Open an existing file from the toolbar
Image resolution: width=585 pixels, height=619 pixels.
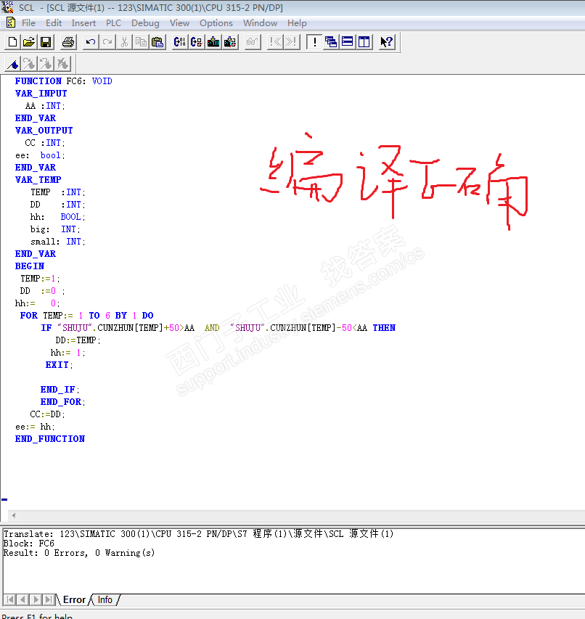point(29,42)
